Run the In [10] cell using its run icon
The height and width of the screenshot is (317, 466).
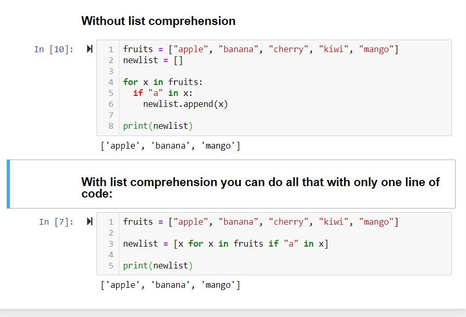pos(89,49)
